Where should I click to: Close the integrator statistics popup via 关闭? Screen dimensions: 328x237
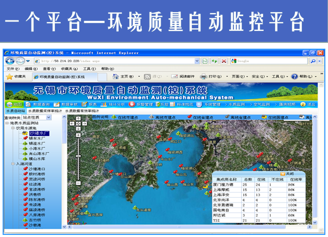coord(288,174)
